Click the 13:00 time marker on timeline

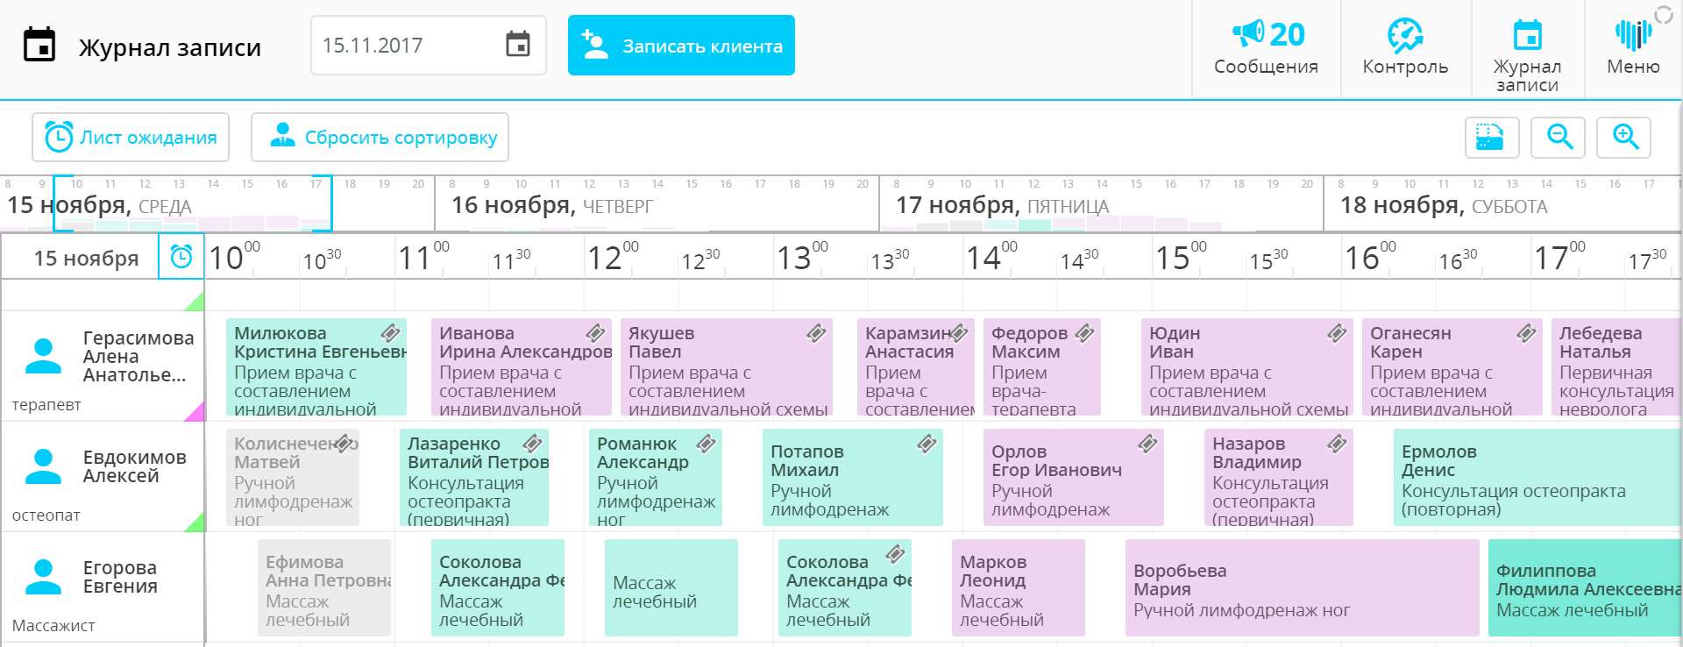(x=802, y=257)
